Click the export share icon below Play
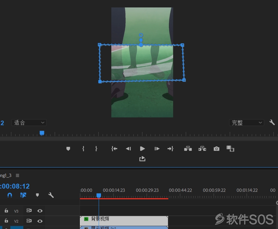 click(x=142, y=158)
